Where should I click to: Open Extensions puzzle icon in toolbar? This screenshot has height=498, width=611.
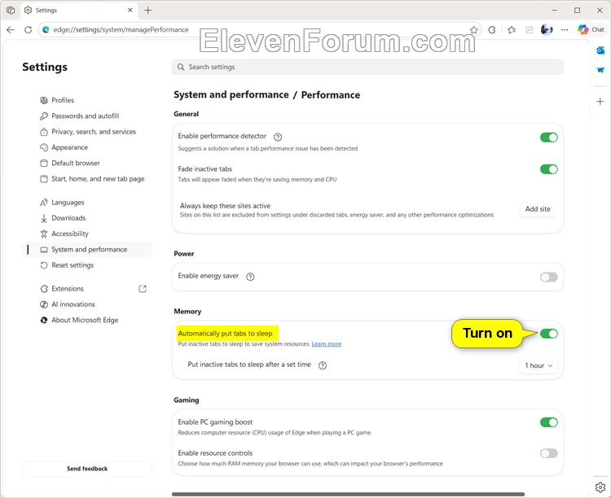(x=492, y=29)
